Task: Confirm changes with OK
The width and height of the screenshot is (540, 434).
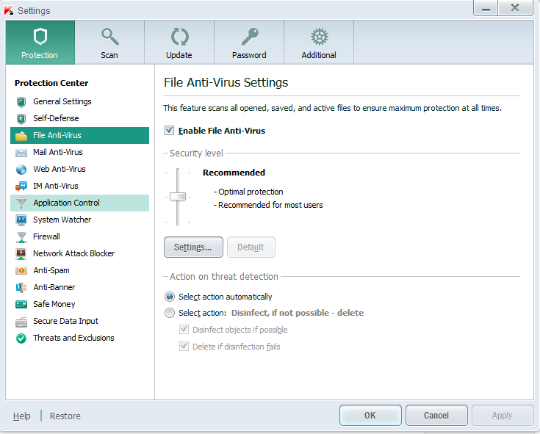Action: [370, 416]
